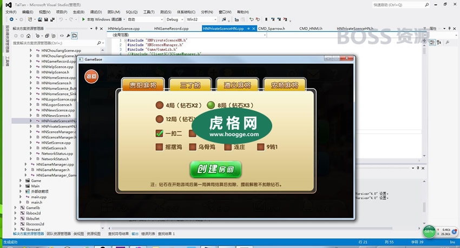Click the Home icon in Solution Explorer toolbar
Image resolution: width=460 pixels, height=248 pixels.
(28, 36)
